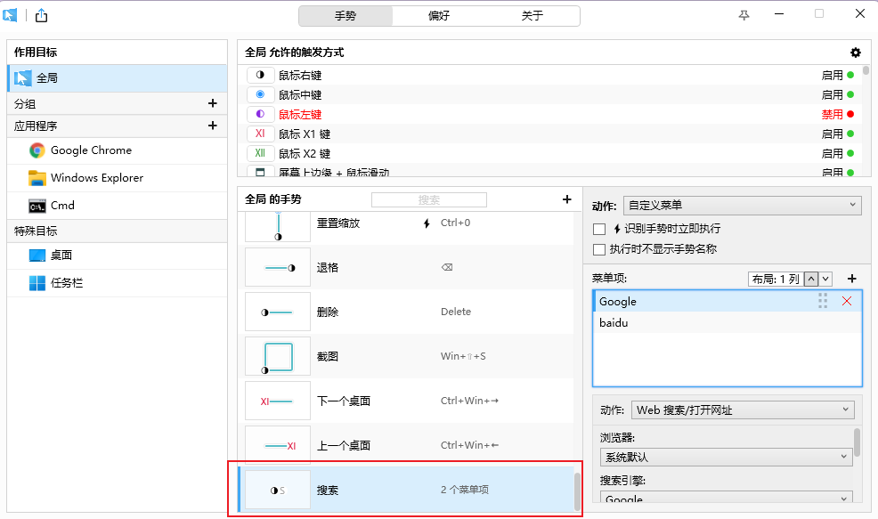Open trigger settings via the gear icon
878x519 pixels.
click(x=856, y=53)
